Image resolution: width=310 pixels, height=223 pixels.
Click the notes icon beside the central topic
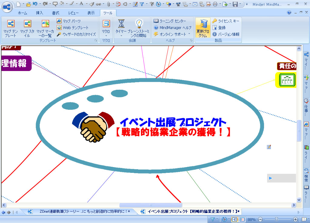click(269, 147)
